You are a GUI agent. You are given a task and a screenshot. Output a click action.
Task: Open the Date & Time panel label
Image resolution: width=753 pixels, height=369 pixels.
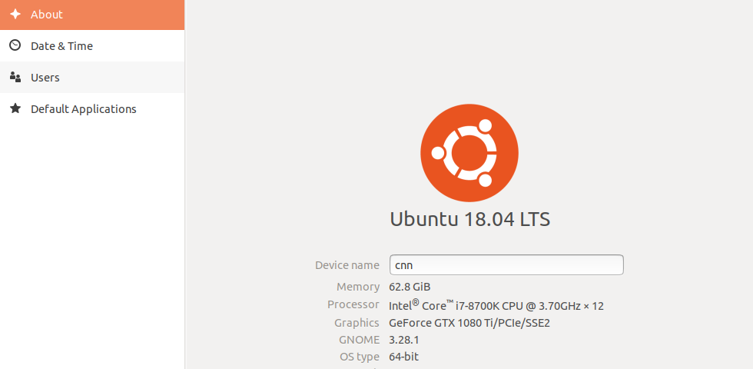(61, 46)
